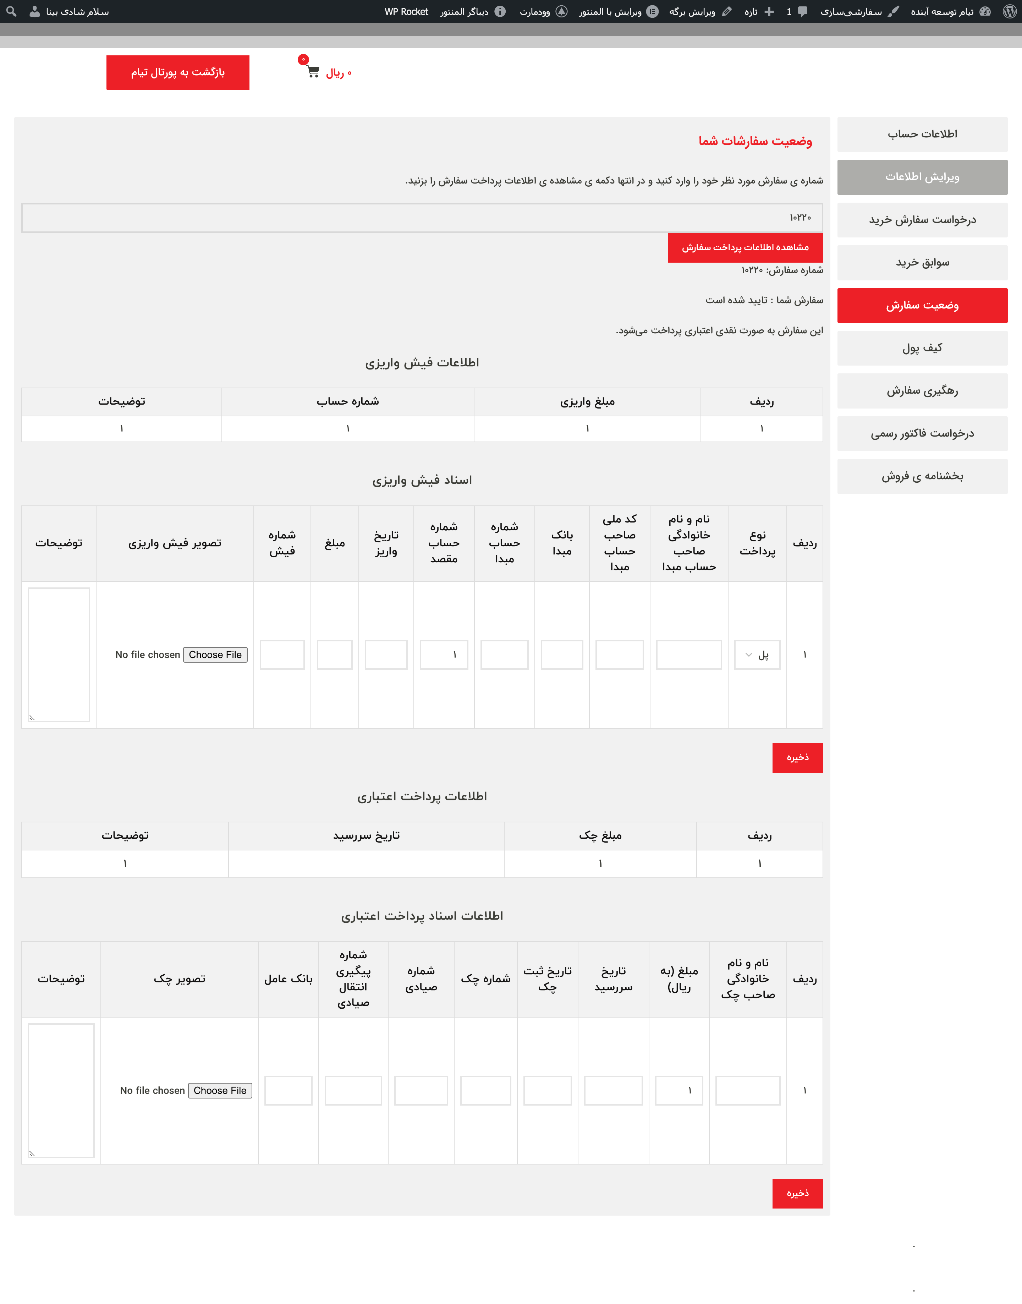Click the سفارشی‌سازی brush icon
Screen dimensions: 1022x1304
tap(893, 11)
